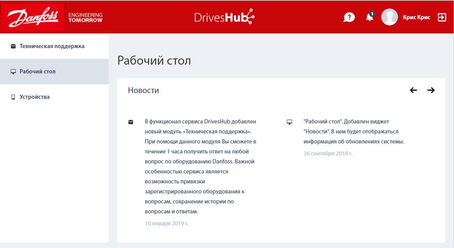Open news text about the Новости widget
454x248 pixels.
click(x=354, y=131)
